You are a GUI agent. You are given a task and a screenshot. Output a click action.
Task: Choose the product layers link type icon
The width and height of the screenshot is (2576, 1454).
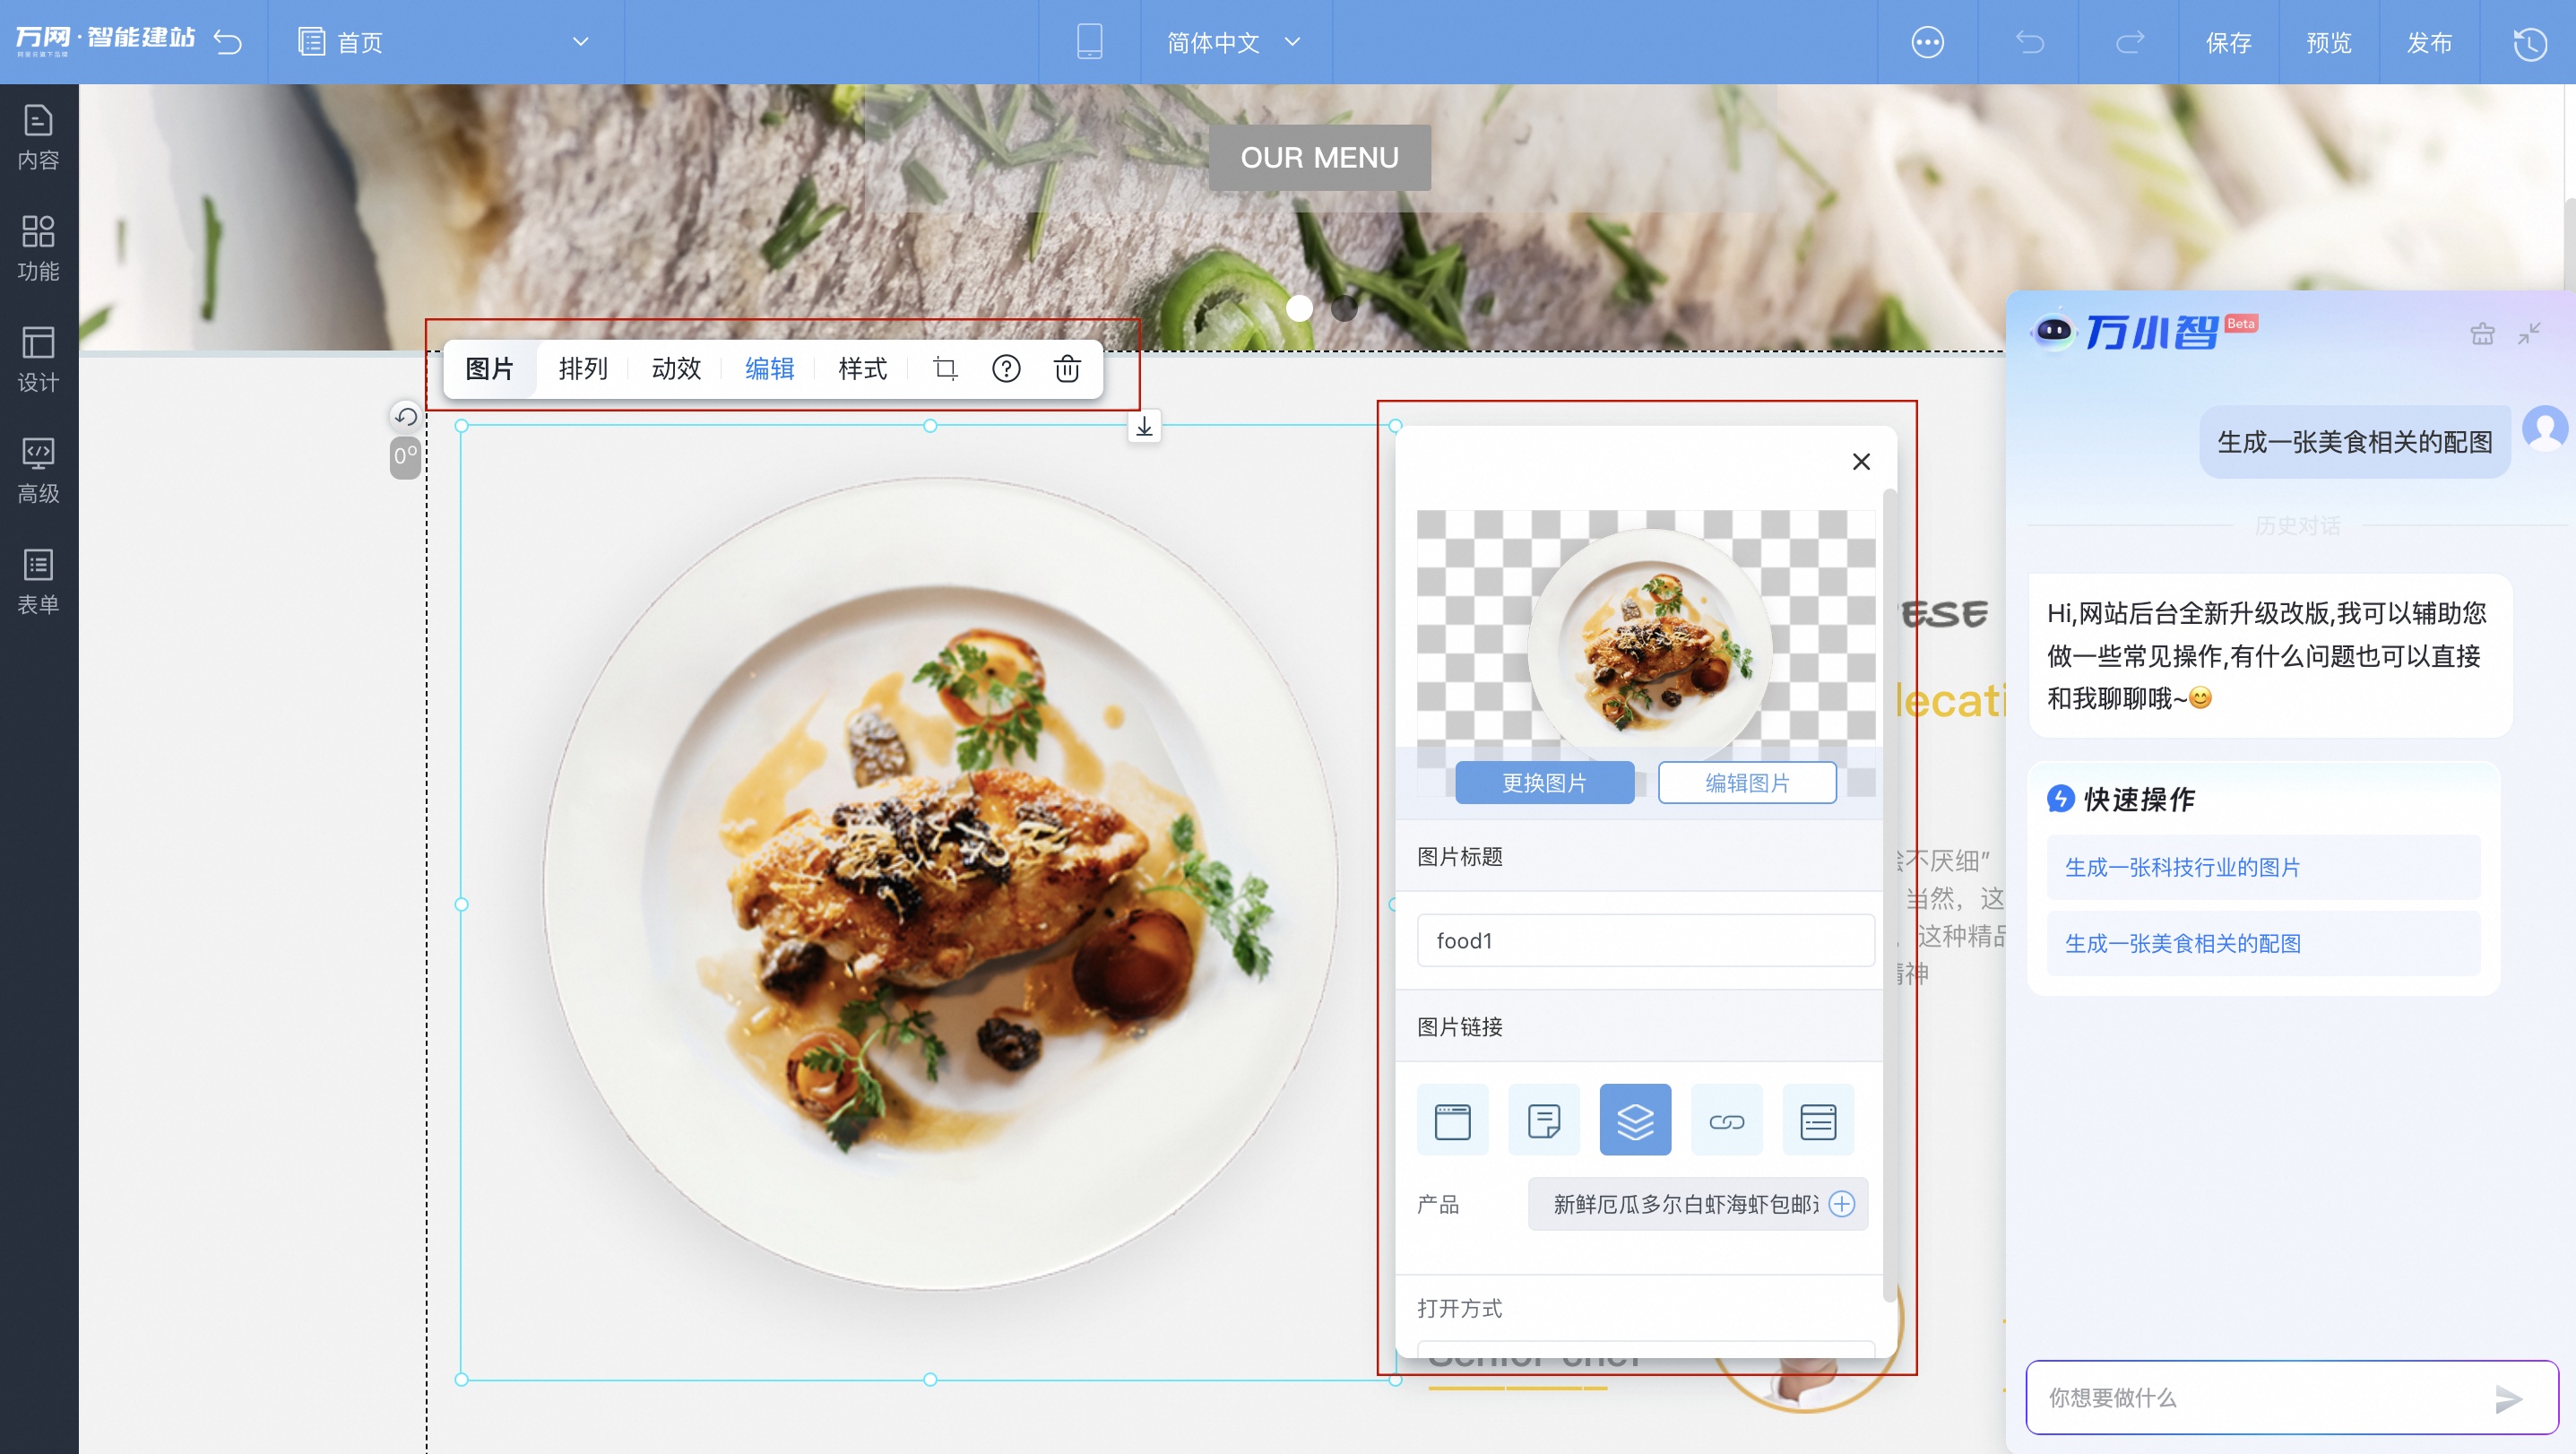[x=1635, y=1120]
